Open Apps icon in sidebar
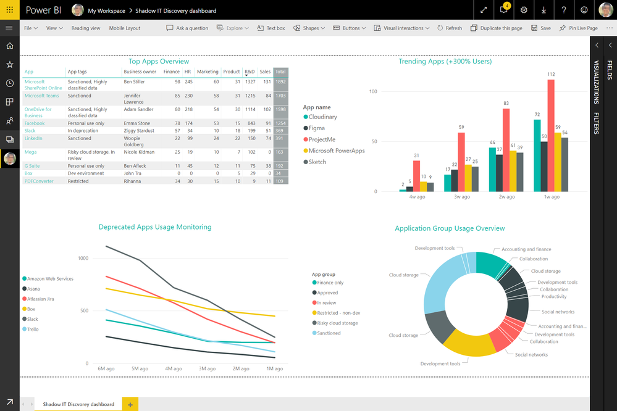 tap(10, 102)
